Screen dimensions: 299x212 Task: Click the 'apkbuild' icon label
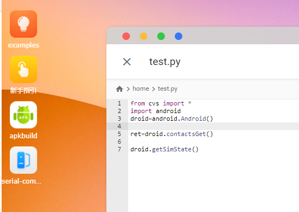[x=23, y=136]
